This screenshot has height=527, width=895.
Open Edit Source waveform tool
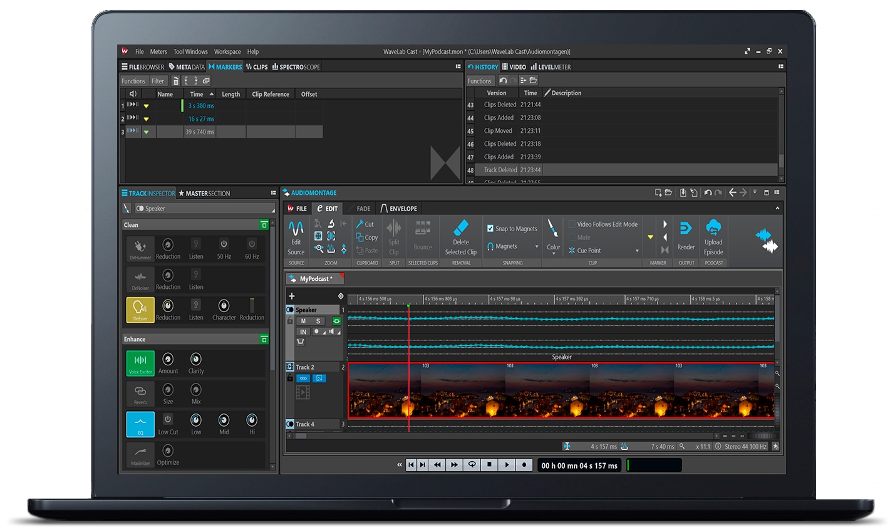(x=296, y=228)
